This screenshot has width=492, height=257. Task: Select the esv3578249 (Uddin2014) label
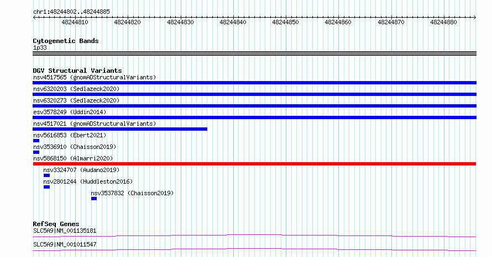coord(70,112)
